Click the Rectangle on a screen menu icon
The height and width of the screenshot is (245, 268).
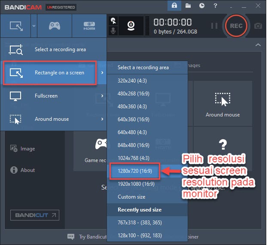pos(16,73)
